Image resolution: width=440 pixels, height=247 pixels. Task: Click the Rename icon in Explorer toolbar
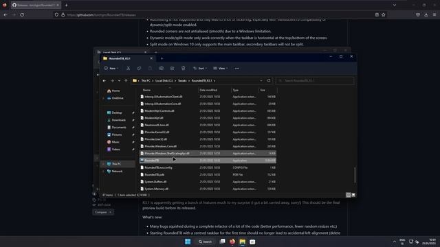(162, 69)
